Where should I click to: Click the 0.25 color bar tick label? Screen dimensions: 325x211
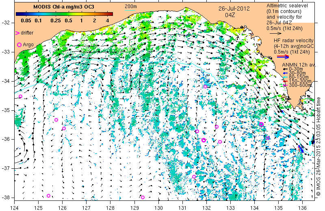coord(56,21)
